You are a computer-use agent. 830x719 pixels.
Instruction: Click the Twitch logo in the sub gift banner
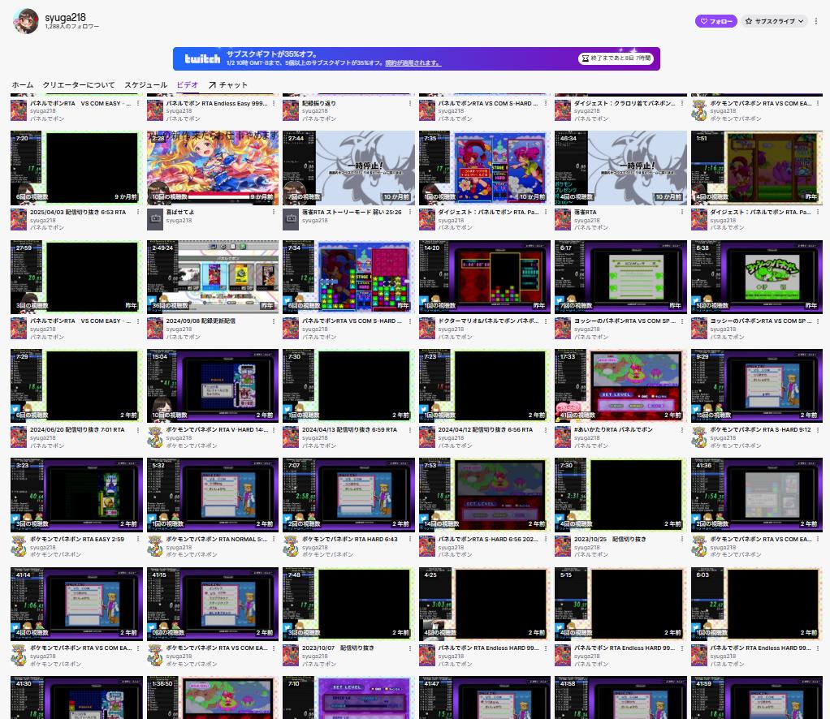(x=202, y=59)
